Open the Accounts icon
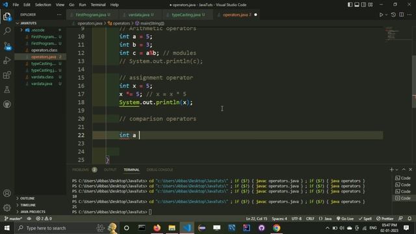This screenshot has width=416, height=234. click(7, 193)
